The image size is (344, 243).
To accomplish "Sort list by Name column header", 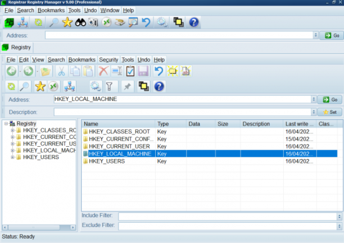I will [x=119, y=124].
